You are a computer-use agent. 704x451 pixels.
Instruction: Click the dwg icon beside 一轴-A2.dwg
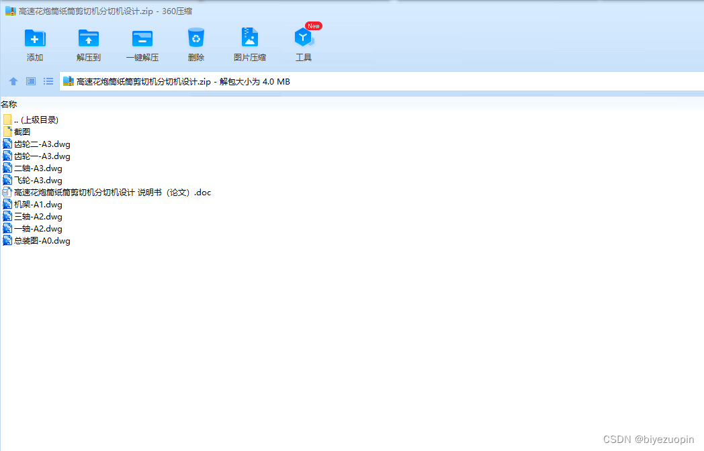tap(7, 229)
